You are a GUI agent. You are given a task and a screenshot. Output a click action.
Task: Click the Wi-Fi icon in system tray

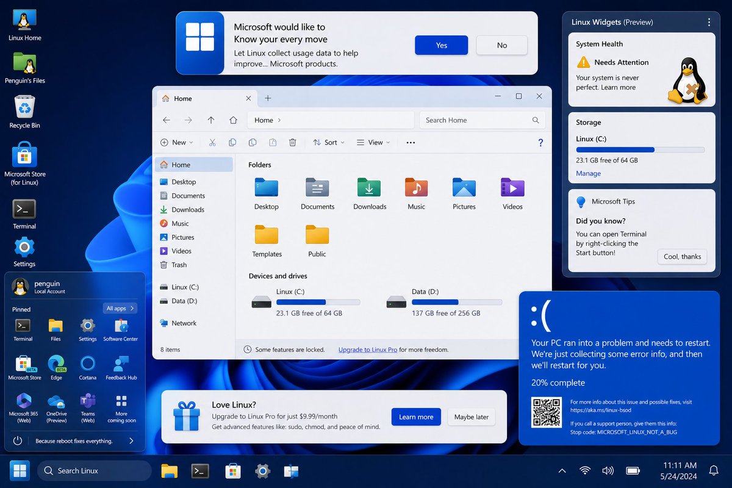tap(585, 470)
